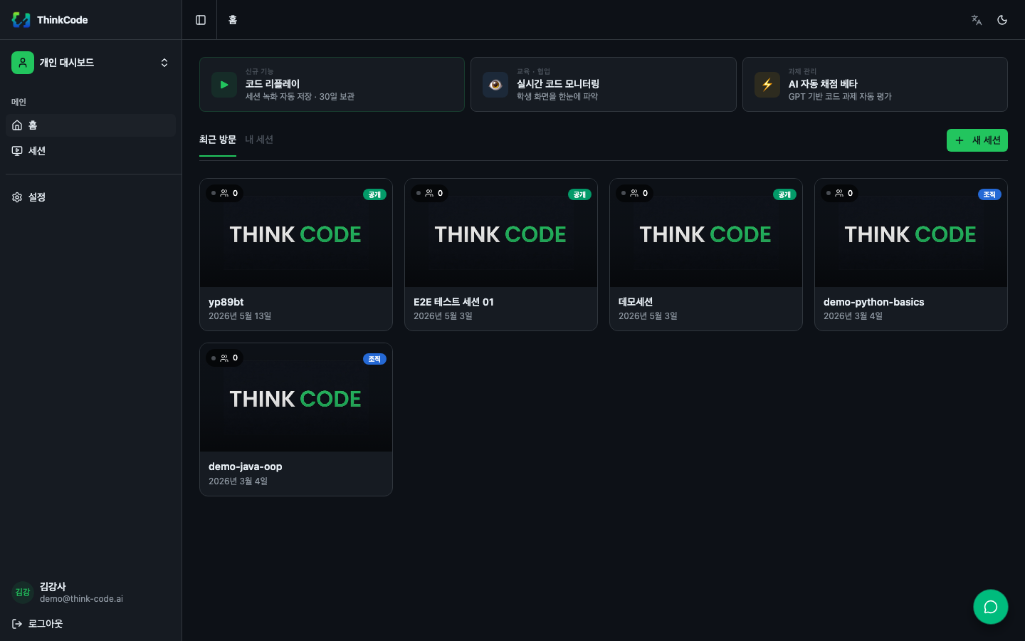Open the language translation icon
Screen dimensions: 1025x641
977,20
